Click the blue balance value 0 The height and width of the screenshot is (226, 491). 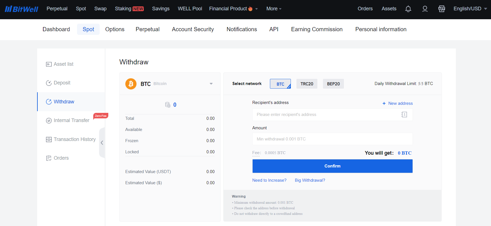click(175, 105)
